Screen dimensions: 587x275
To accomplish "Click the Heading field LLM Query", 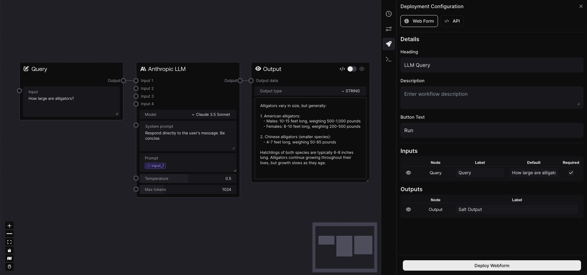I will (492, 65).
